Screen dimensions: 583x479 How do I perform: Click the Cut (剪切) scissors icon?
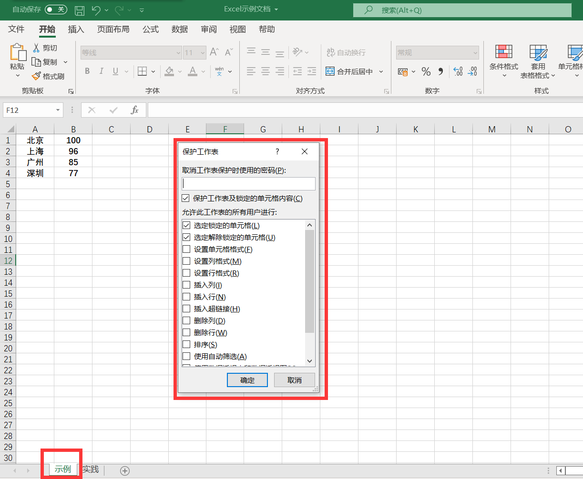pos(36,48)
